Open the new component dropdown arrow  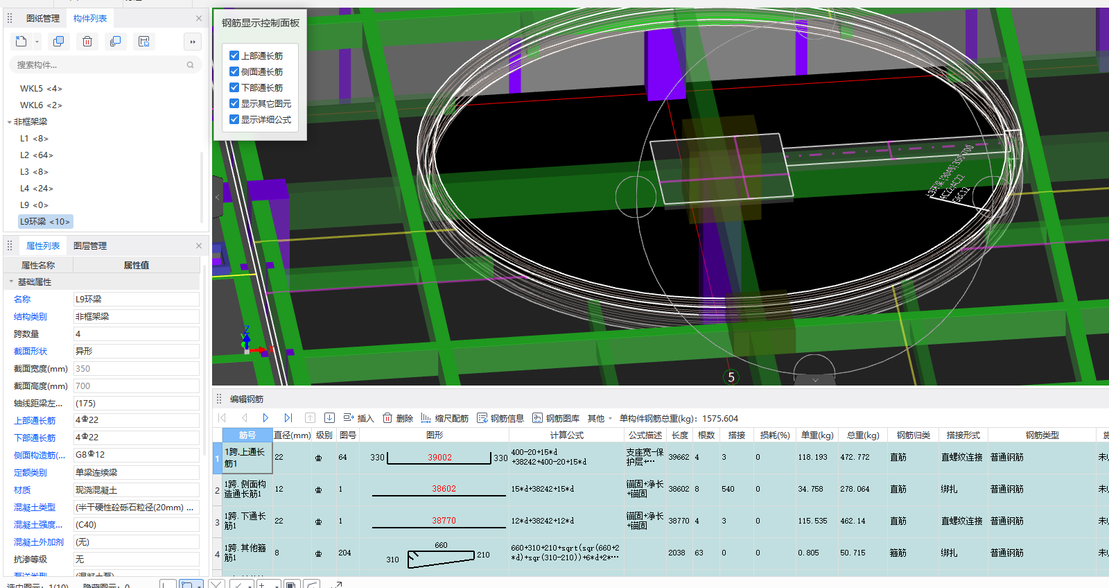37,42
